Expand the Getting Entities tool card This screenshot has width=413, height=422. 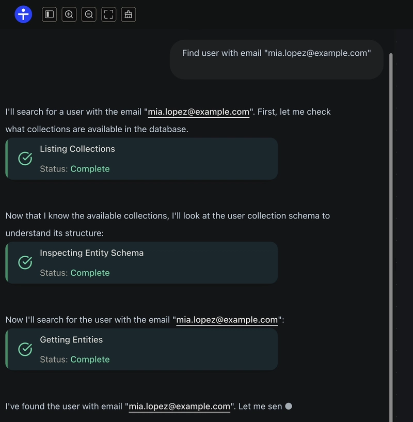tap(141, 349)
